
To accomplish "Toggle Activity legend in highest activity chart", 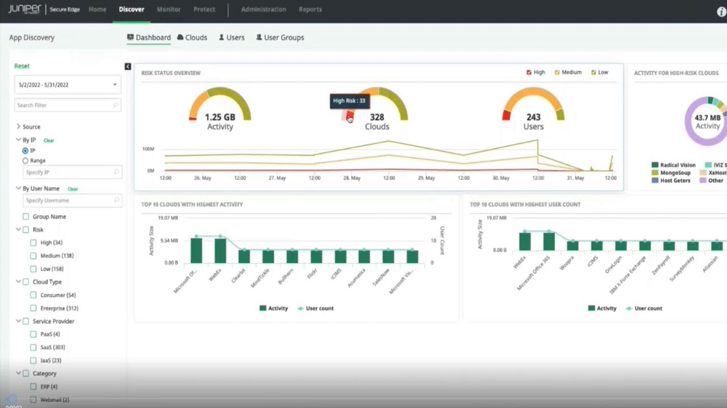I will [273, 308].
